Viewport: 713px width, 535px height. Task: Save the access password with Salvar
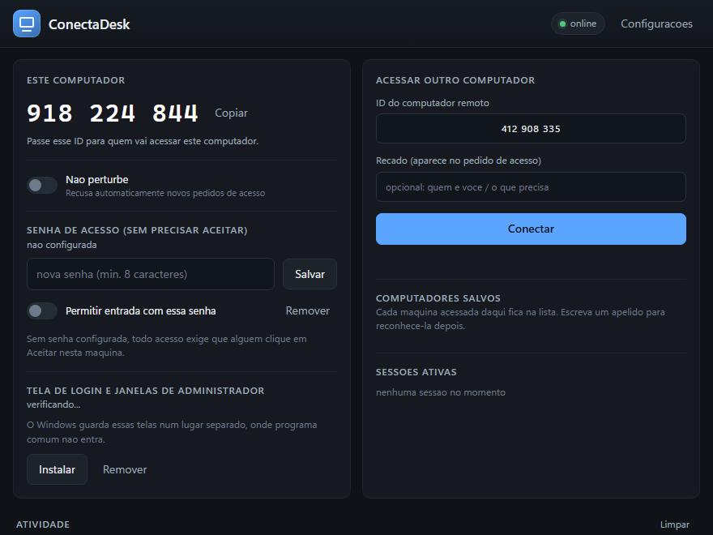click(310, 274)
